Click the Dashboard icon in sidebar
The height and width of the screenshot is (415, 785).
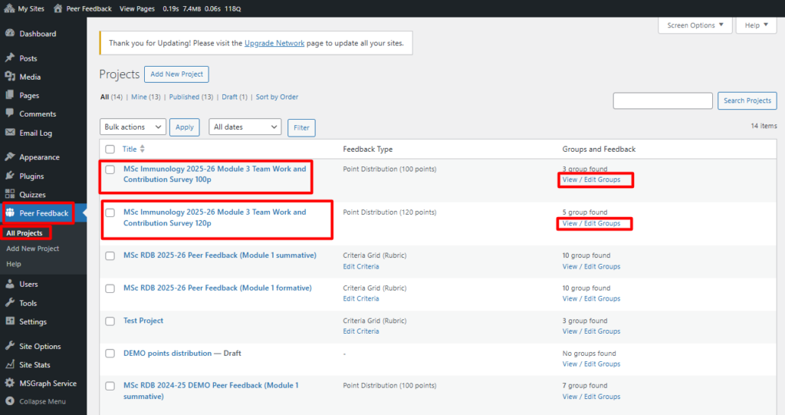[10, 34]
